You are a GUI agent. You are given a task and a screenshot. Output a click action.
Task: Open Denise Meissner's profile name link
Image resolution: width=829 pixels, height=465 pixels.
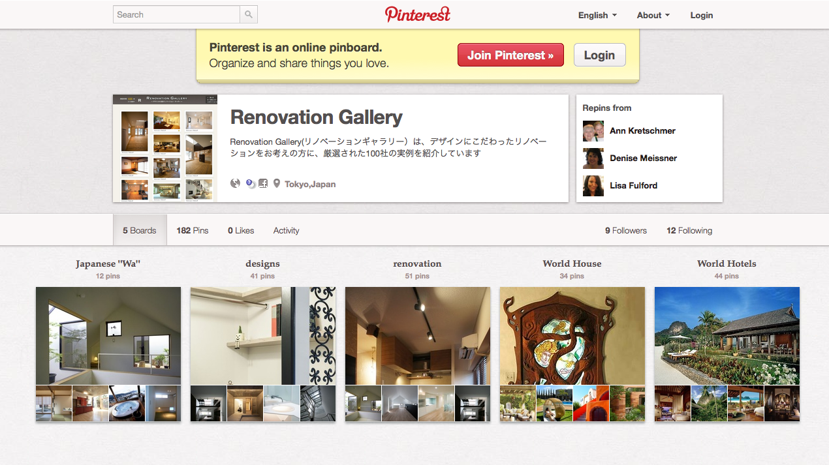point(643,158)
